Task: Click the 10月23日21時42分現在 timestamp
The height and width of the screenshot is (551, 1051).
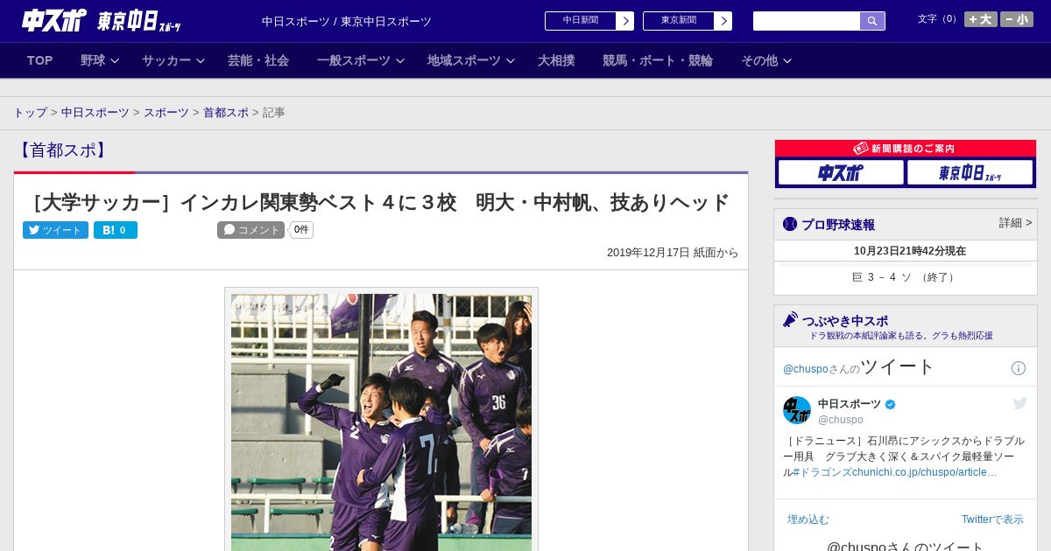Action: pyautogui.click(x=910, y=251)
